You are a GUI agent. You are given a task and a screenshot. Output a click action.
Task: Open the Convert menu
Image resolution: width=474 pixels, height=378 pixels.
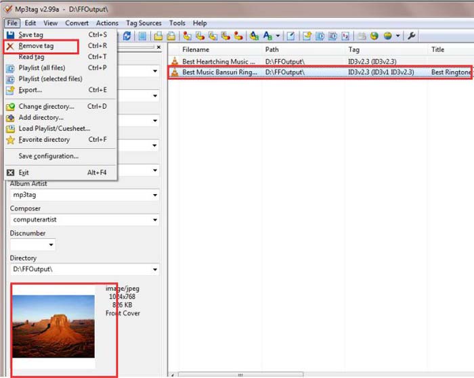(x=77, y=23)
